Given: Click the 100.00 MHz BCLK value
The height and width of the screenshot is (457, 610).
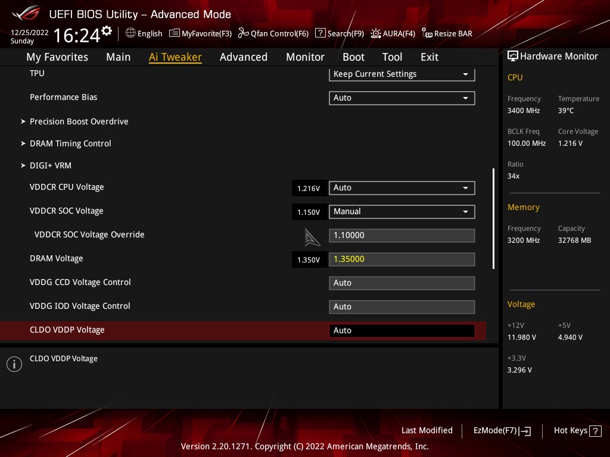Looking at the screenshot, I should click(x=527, y=143).
